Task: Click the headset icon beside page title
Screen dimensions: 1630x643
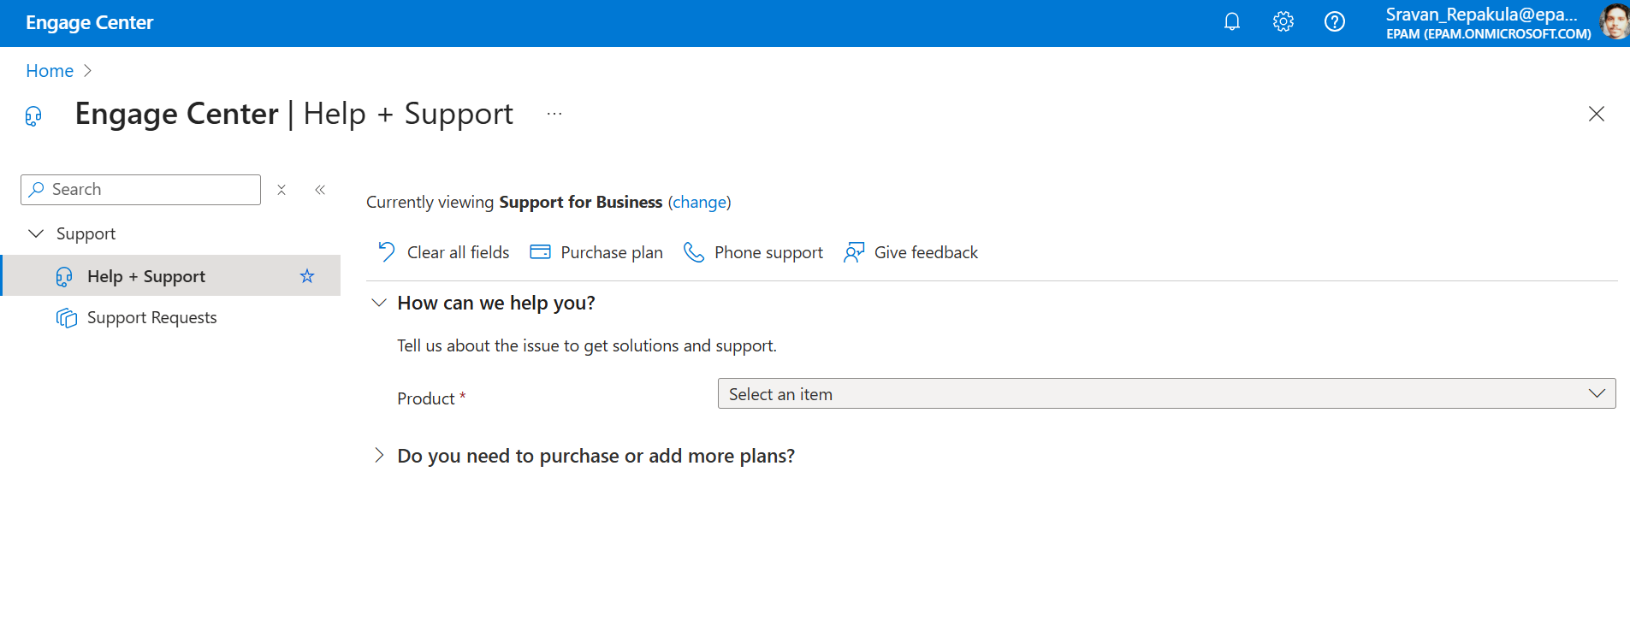Action: coord(33,116)
